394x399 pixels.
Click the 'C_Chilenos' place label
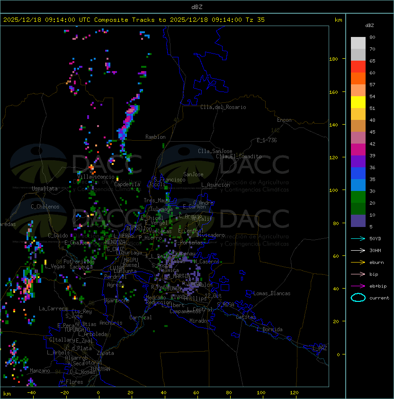(45, 207)
